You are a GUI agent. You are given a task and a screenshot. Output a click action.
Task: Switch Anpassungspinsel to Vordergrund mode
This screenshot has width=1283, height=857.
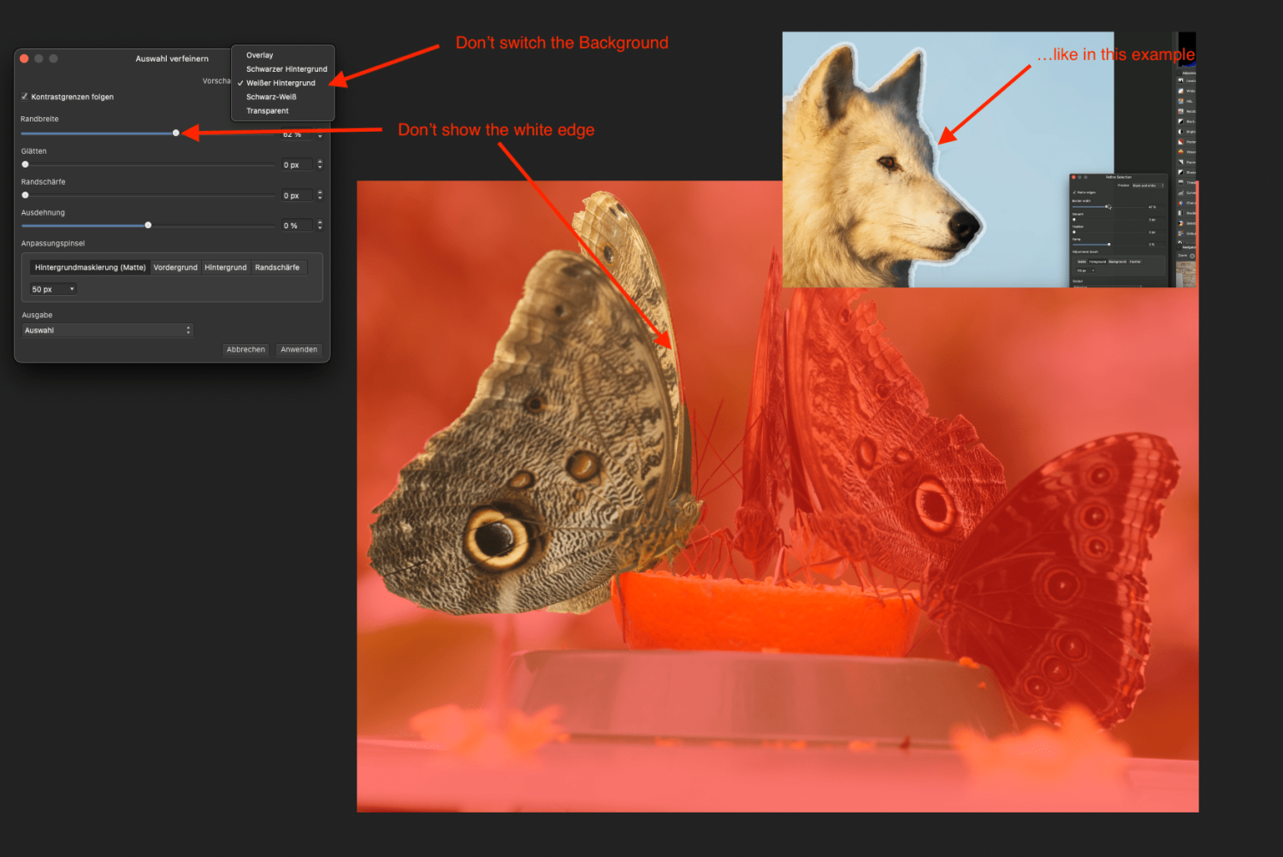pyautogui.click(x=175, y=267)
